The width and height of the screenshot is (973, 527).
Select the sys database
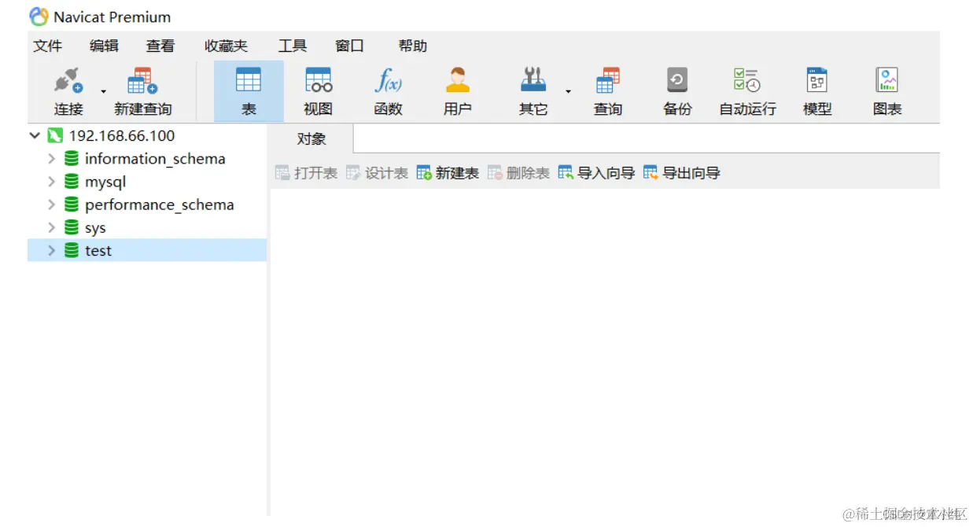point(95,228)
